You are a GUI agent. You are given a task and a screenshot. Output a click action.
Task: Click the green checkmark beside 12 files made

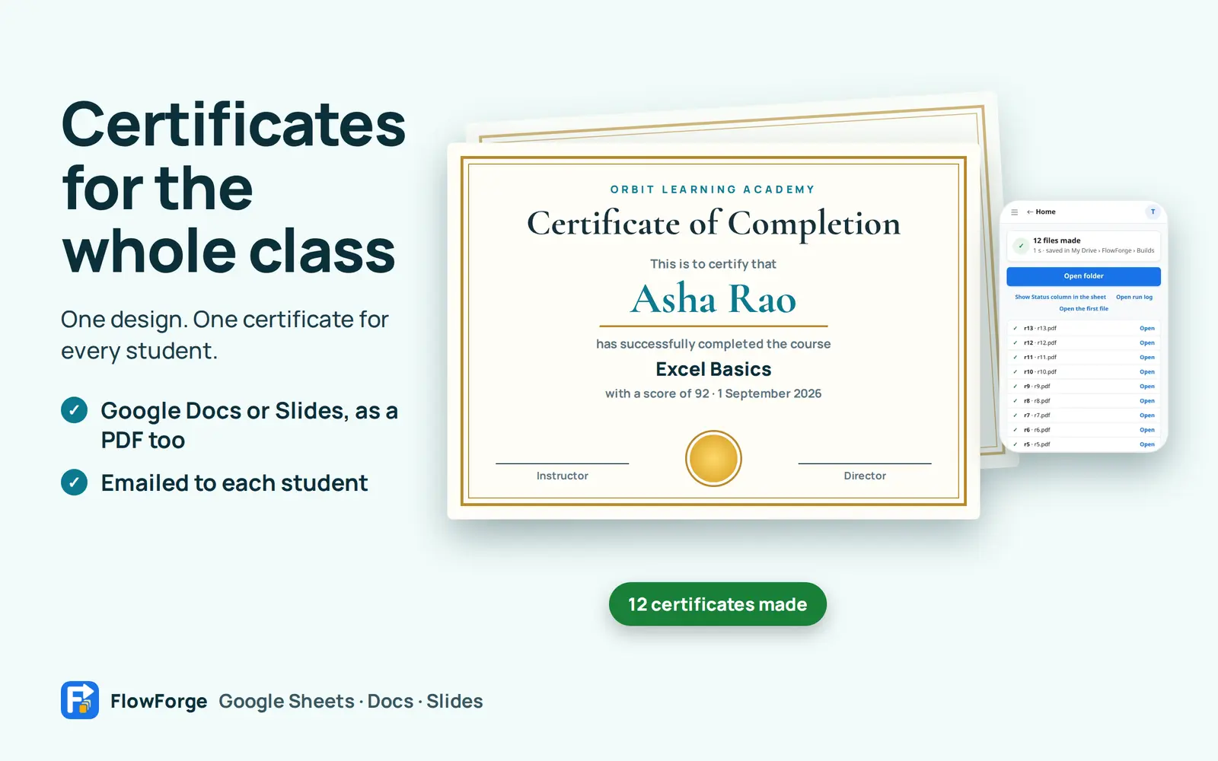[x=1021, y=246]
